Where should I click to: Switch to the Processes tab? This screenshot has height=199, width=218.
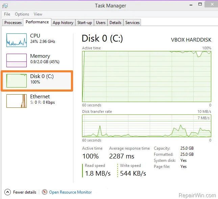click(x=13, y=23)
